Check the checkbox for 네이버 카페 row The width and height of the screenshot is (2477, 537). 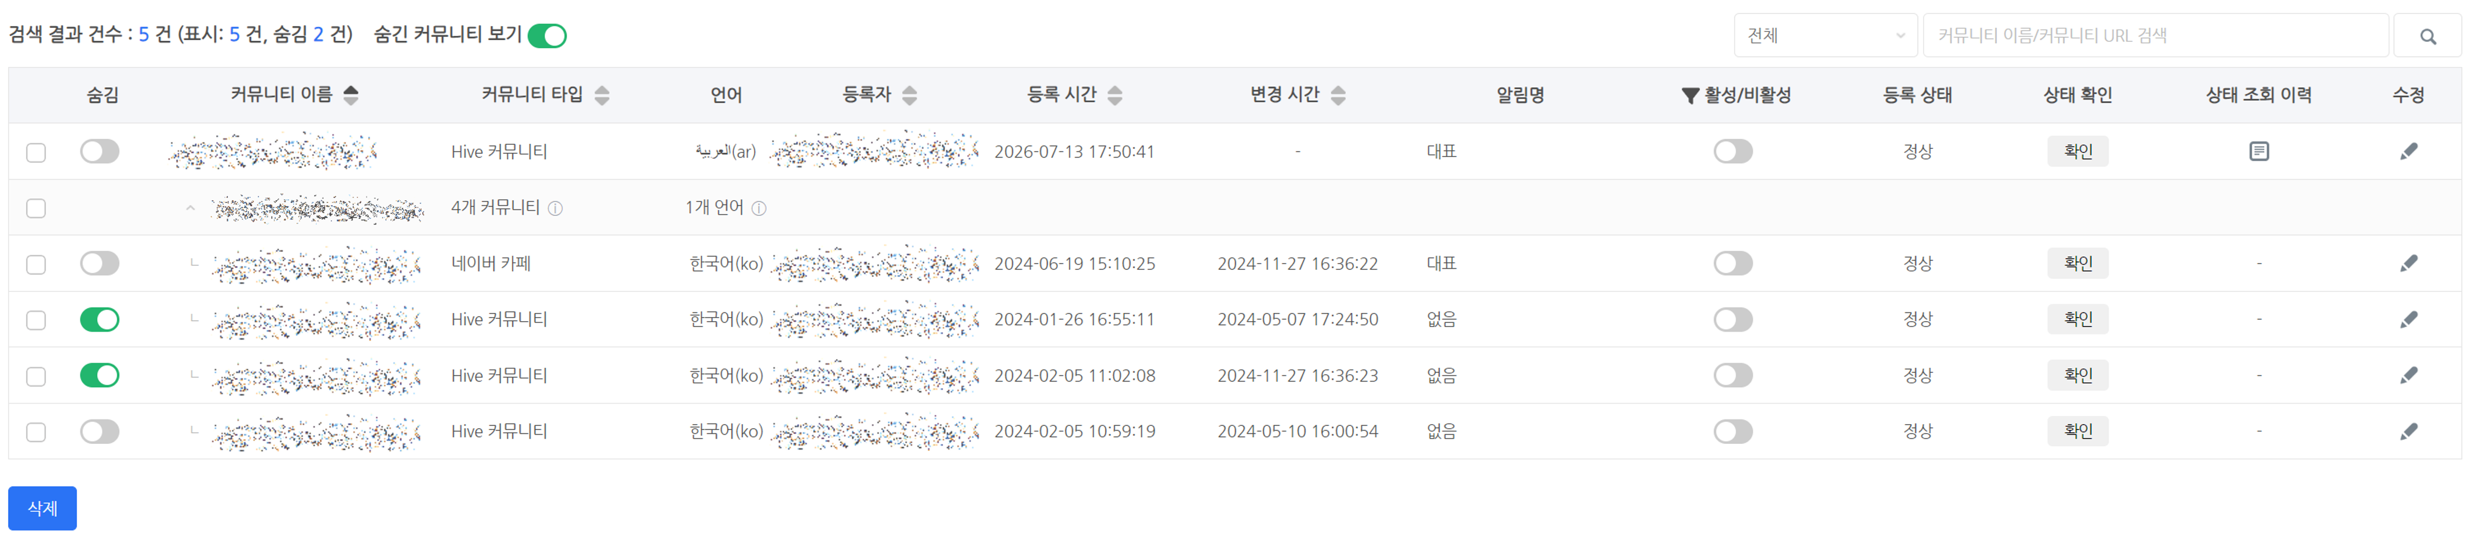coord(37,264)
